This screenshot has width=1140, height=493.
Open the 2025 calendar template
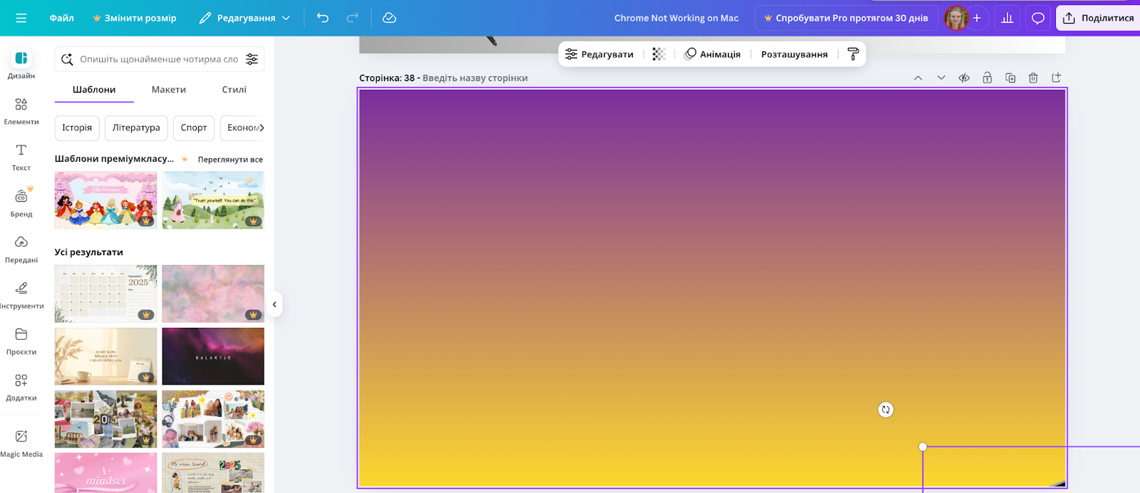pos(106,294)
